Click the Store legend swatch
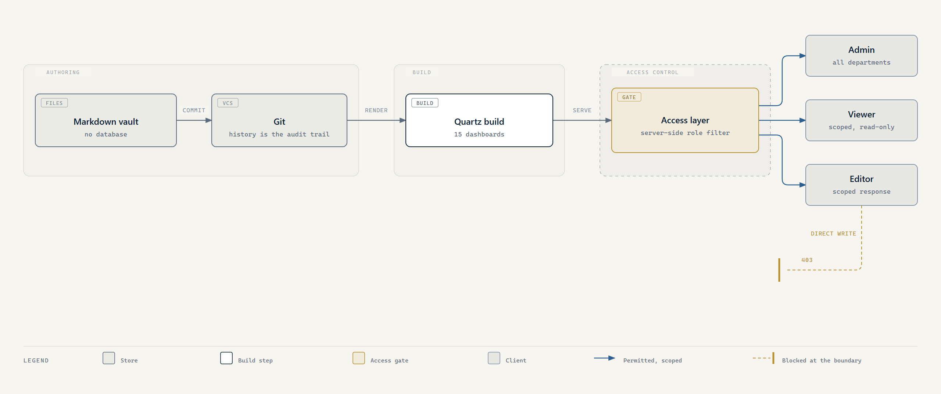Screen dimensions: 941x394 (109, 358)
